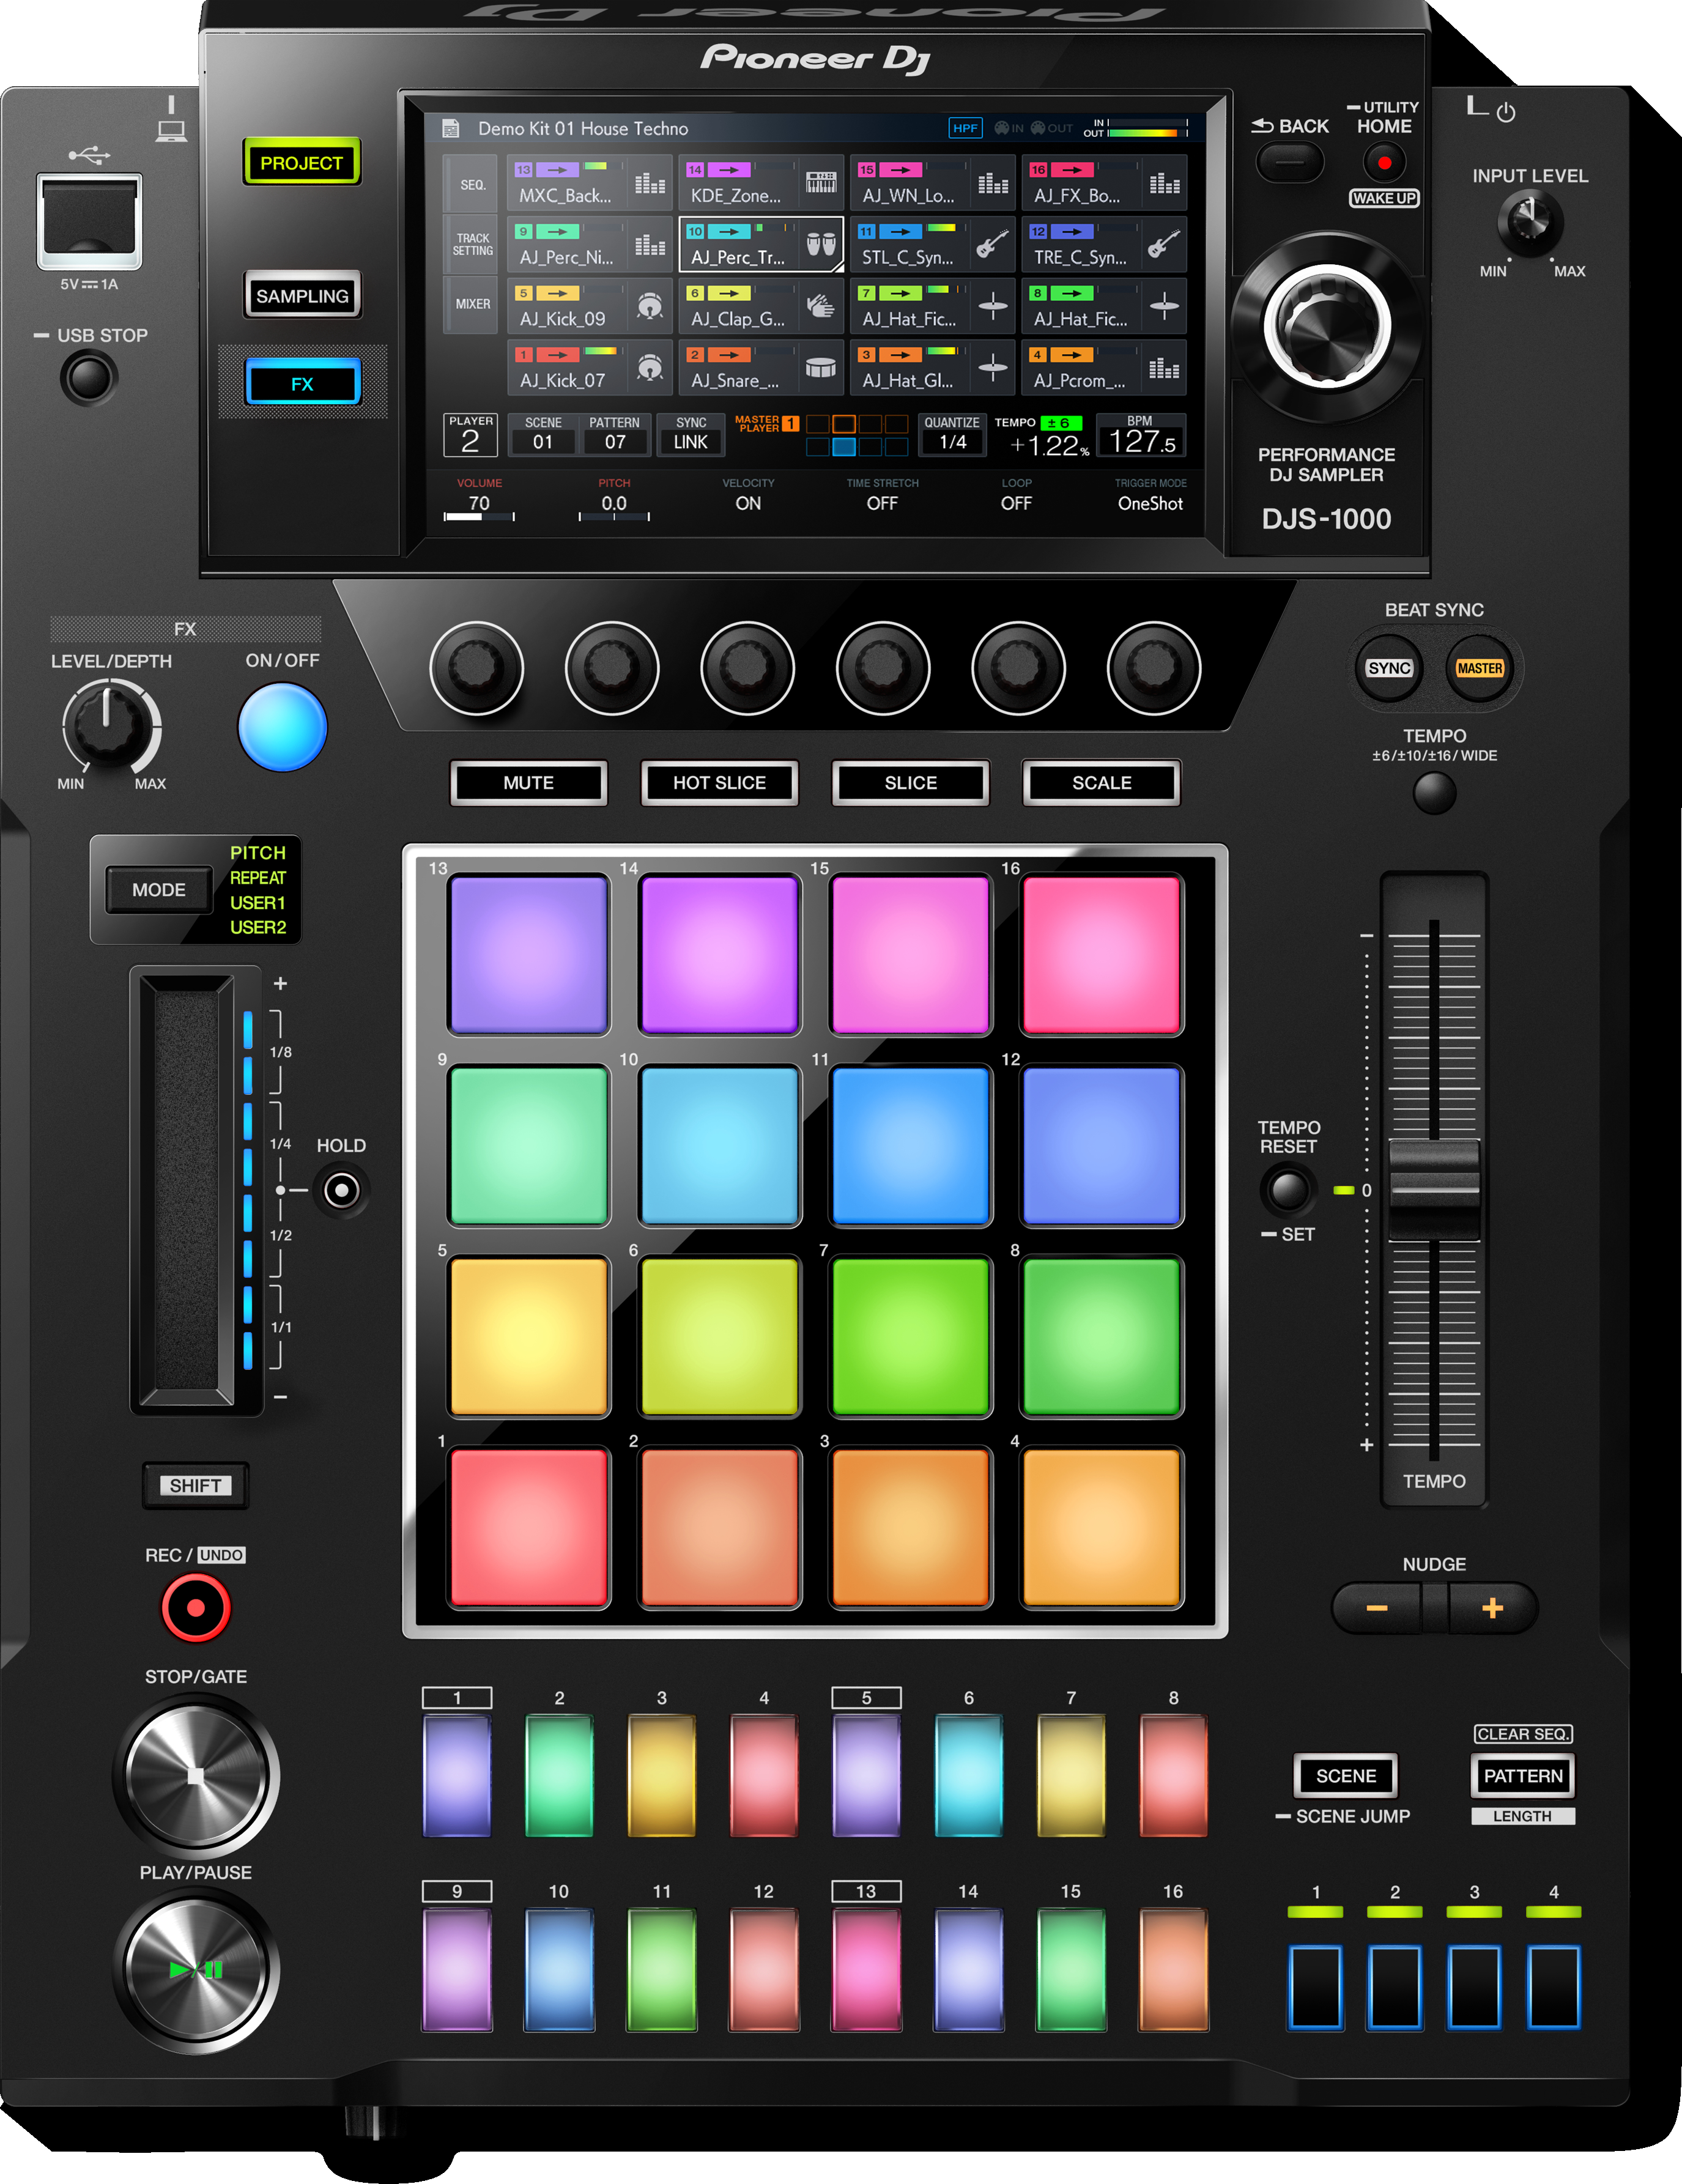
Task: Switch to TRACK SETTING tab on touchscreen
Action: [473, 245]
